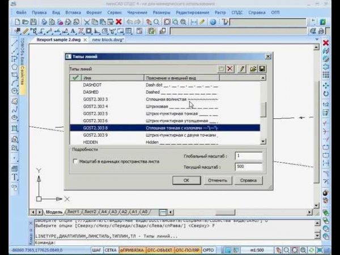Disable оПРИВЯЗКА object snap

[x=132, y=250]
